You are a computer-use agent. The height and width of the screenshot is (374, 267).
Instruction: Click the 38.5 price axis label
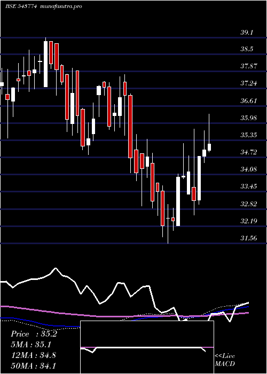pos(247,49)
